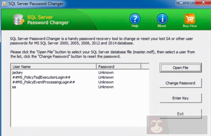Viewport: 211px width, 136px height.
Task: Click the Enter Key button
Action: pyautogui.click(x=181, y=98)
